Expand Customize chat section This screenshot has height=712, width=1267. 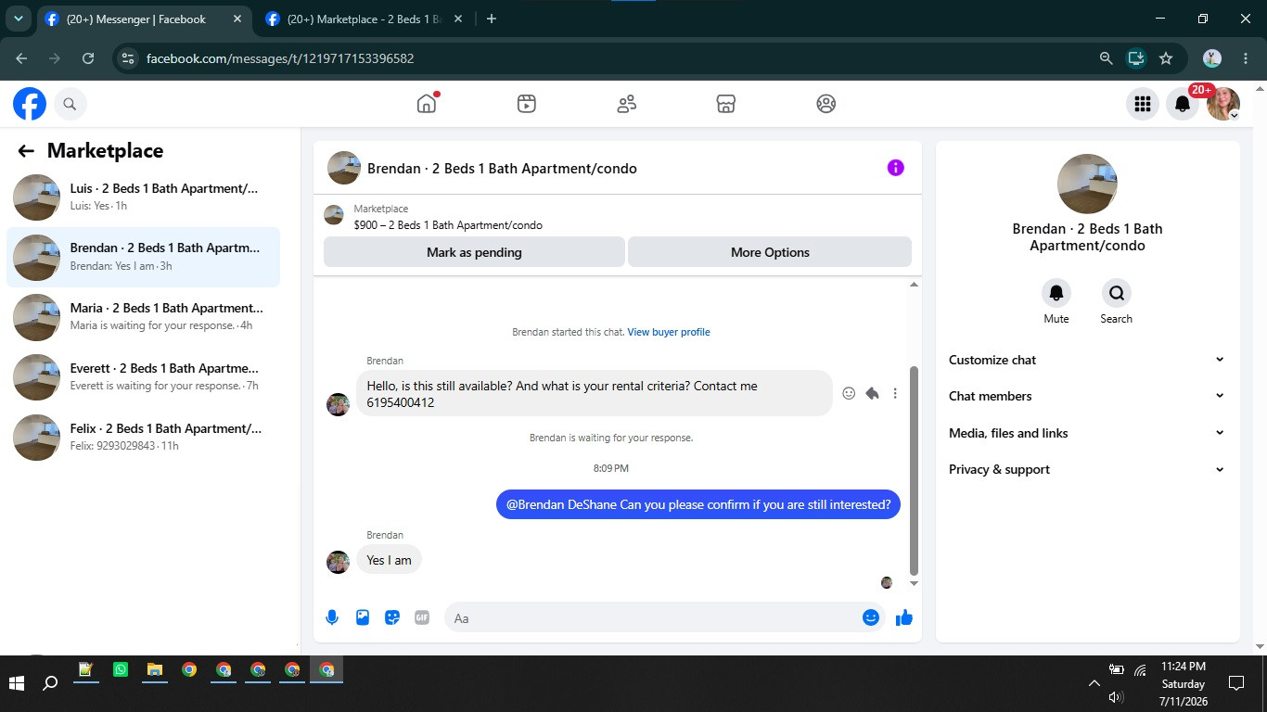[x=1087, y=360]
